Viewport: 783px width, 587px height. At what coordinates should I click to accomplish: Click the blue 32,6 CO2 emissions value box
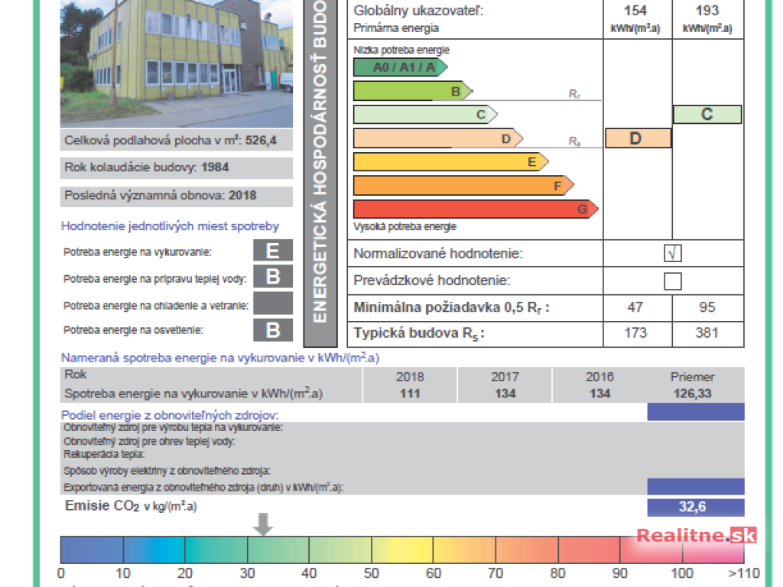click(695, 507)
